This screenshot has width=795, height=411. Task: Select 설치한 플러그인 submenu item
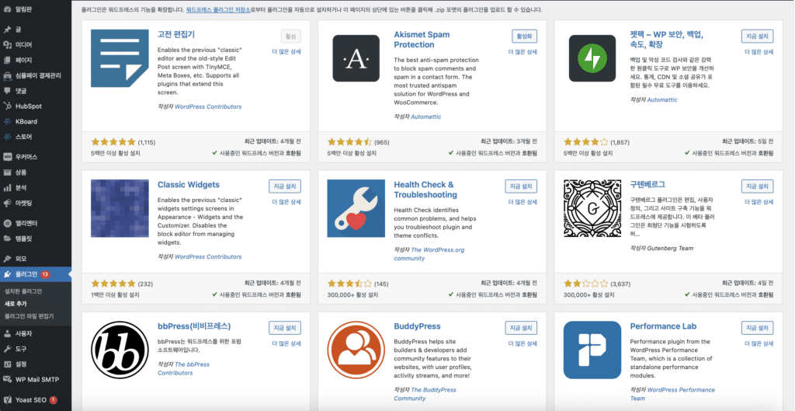(x=23, y=291)
